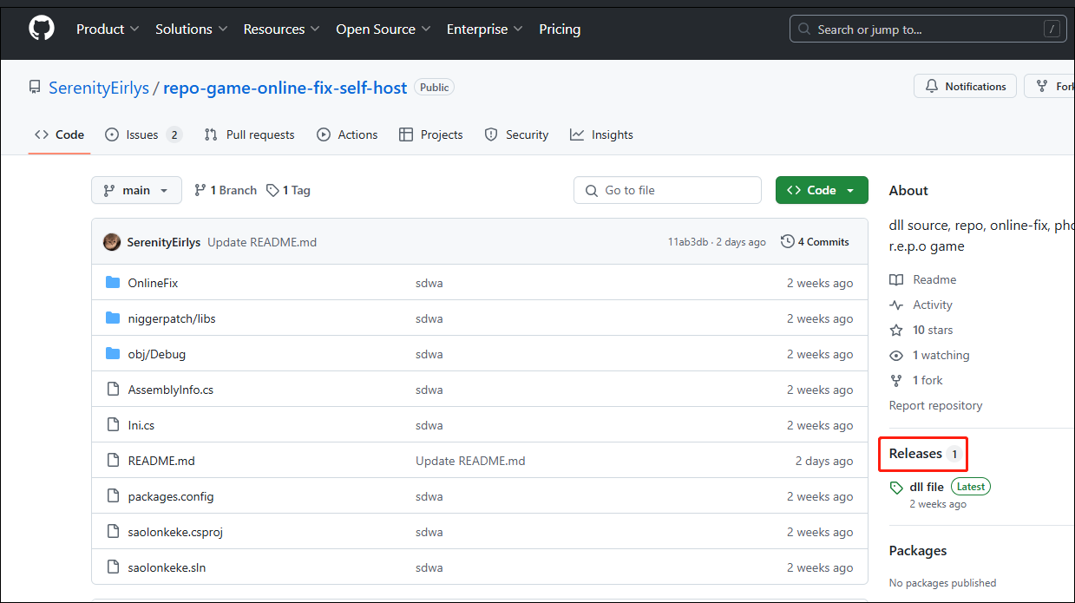Open the saolonkeke.csproj file
Image resolution: width=1075 pixels, height=603 pixels.
tap(175, 532)
